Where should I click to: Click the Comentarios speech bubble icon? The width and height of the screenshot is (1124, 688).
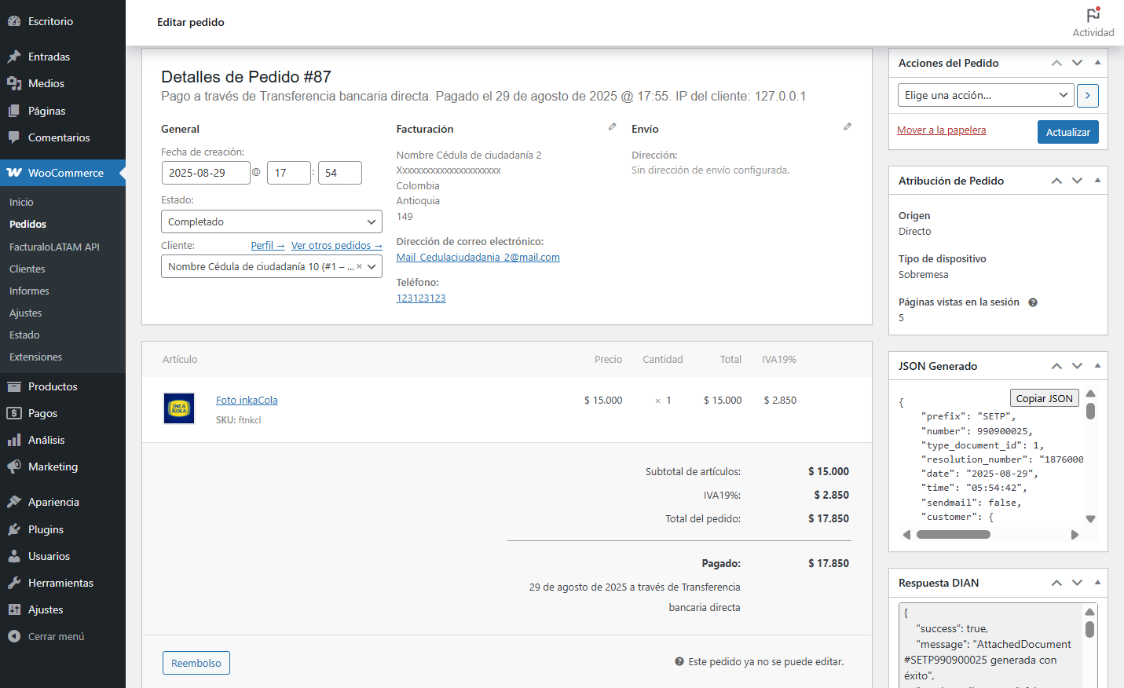tap(14, 137)
